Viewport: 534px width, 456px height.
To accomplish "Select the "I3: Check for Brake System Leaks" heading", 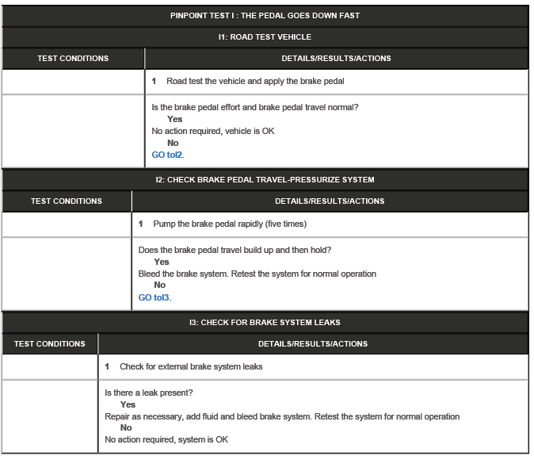I will coord(265,322).
